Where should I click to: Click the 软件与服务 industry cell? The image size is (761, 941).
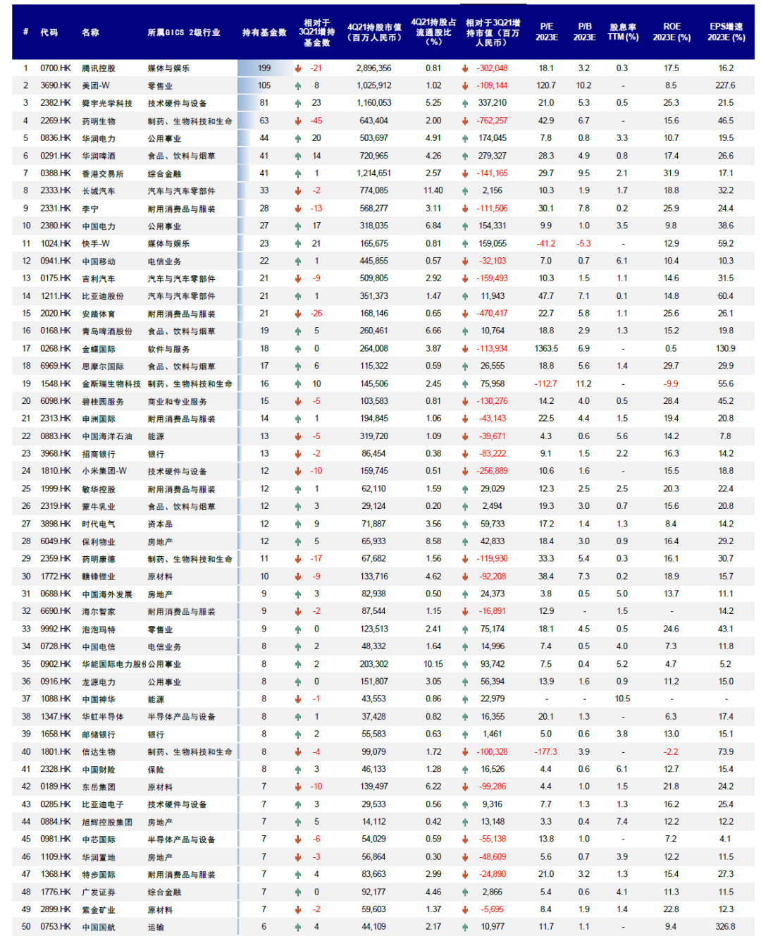click(x=168, y=348)
